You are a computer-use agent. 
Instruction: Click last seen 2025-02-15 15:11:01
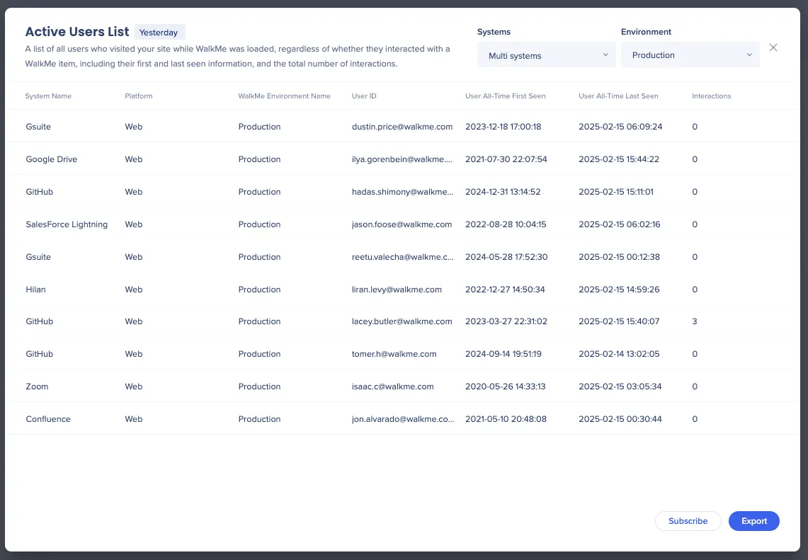pyautogui.click(x=616, y=192)
